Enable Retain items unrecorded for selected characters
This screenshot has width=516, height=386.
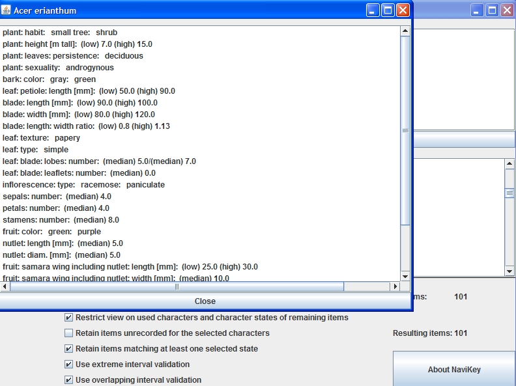(68, 333)
